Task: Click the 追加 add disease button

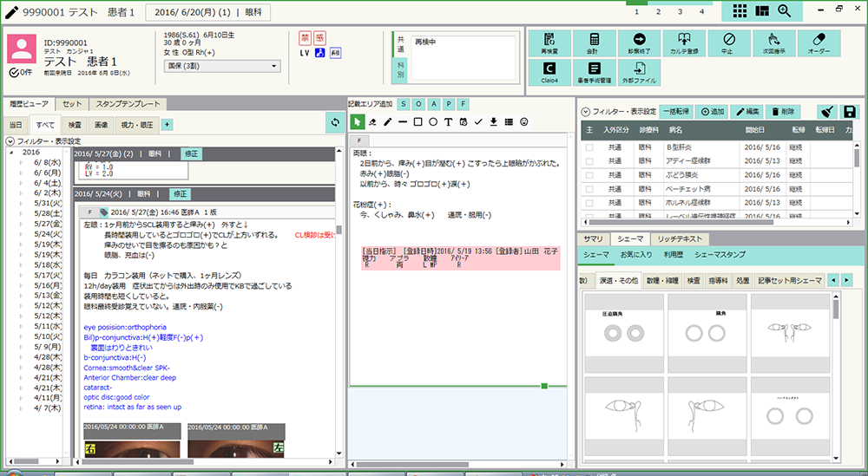Action: [x=712, y=112]
